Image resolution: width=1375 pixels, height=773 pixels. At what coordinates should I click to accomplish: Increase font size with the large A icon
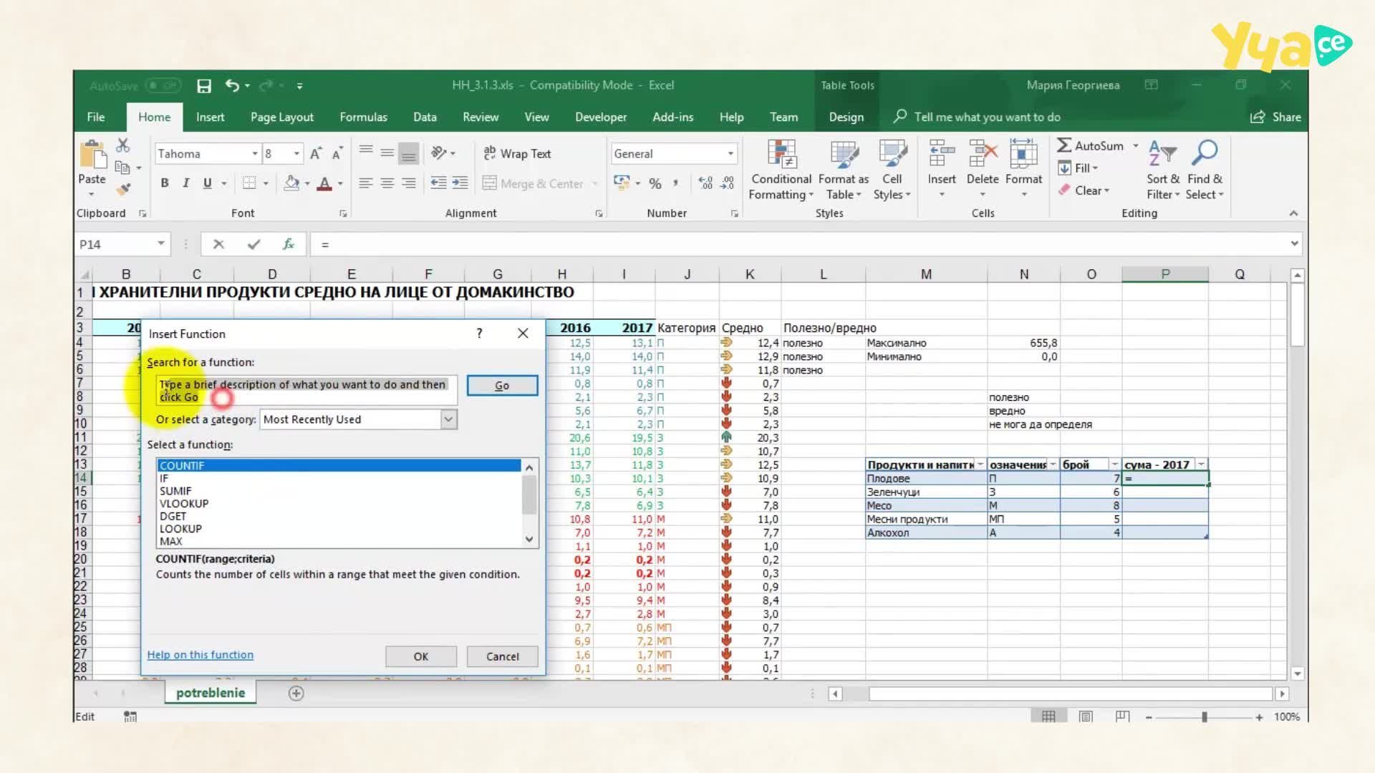coord(315,154)
